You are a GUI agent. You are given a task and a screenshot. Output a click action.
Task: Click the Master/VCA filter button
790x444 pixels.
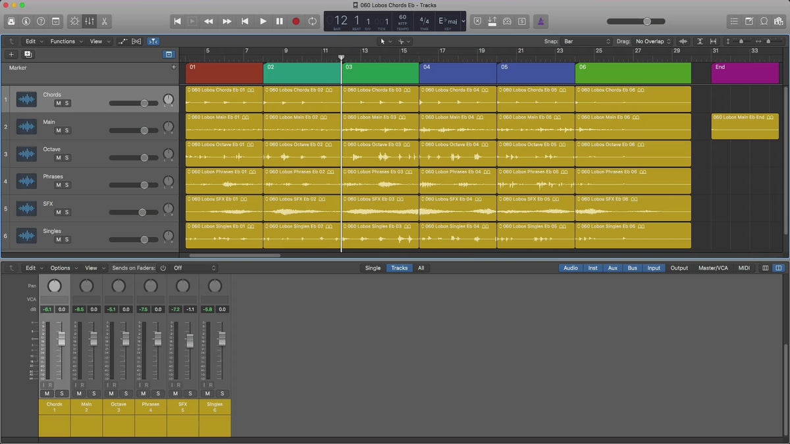coord(713,268)
